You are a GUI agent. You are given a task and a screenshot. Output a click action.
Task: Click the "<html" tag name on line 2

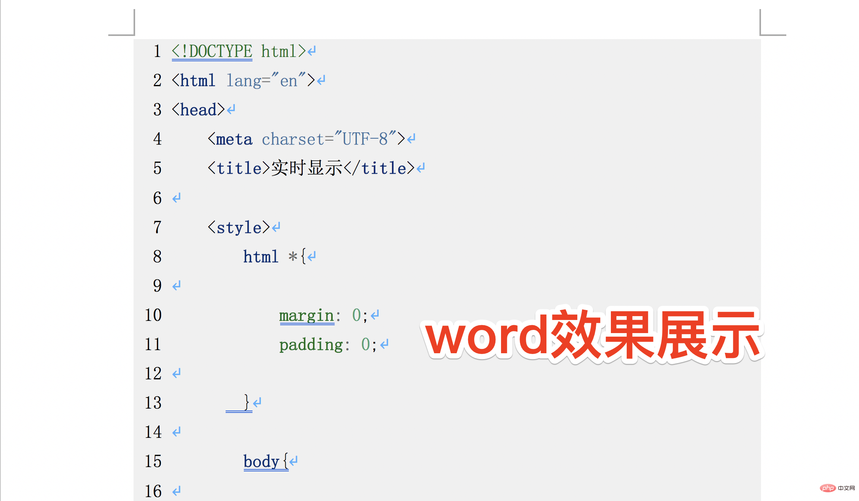tap(194, 81)
